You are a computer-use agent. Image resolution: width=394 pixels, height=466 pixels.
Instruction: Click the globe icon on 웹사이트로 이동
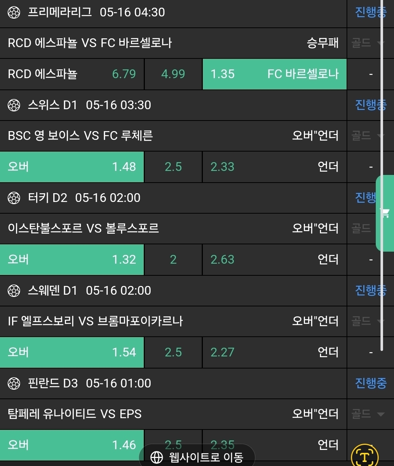pos(157,457)
